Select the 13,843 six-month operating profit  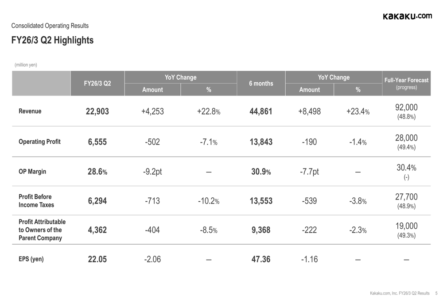(261, 142)
